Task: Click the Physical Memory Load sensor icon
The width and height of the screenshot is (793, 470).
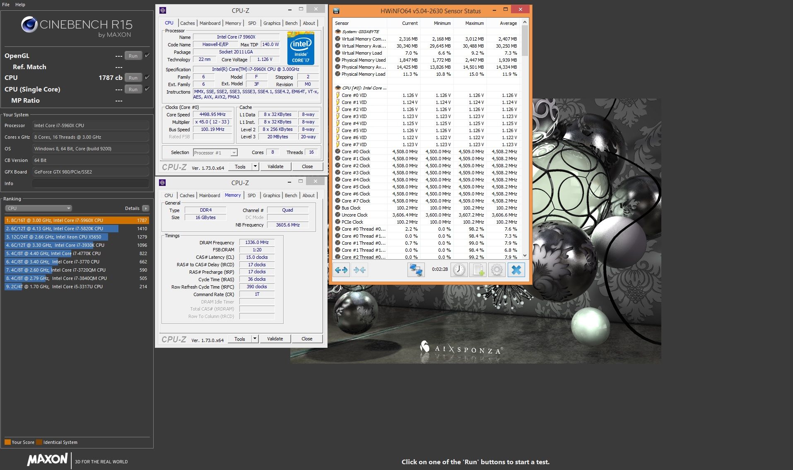Action: pyautogui.click(x=337, y=74)
